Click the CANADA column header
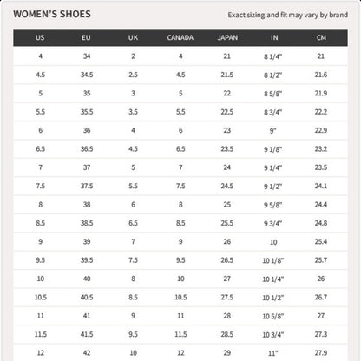The image size is (361, 361). coord(180,37)
